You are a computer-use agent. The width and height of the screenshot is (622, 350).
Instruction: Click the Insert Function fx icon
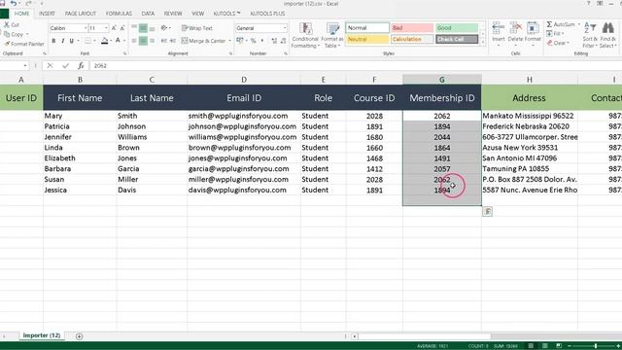click(81, 65)
